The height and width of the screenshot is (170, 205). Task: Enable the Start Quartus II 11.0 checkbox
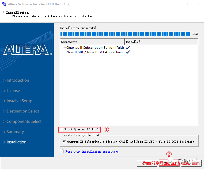tap(61, 129)
